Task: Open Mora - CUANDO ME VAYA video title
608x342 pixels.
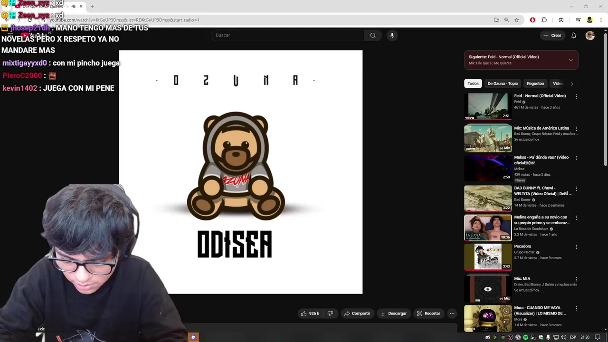Action: 540,311
